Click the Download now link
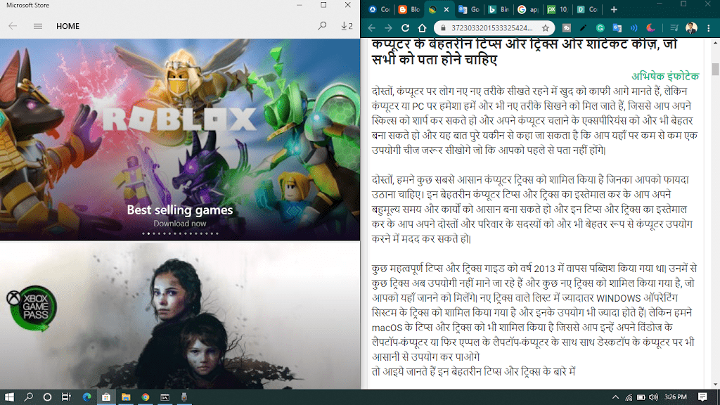The height and width of the screenshot is (405, 720). 180,224
